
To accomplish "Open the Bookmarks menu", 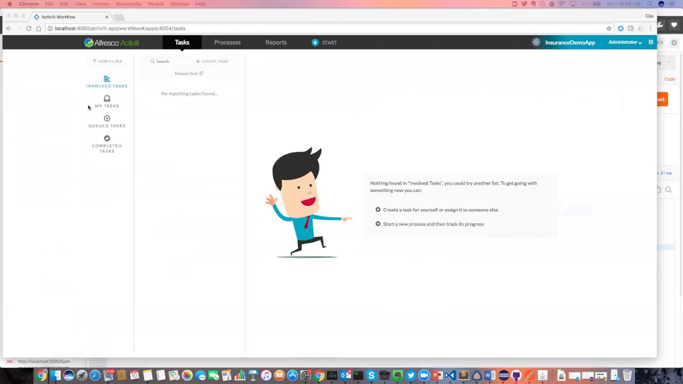I will (x=129, y=4).
